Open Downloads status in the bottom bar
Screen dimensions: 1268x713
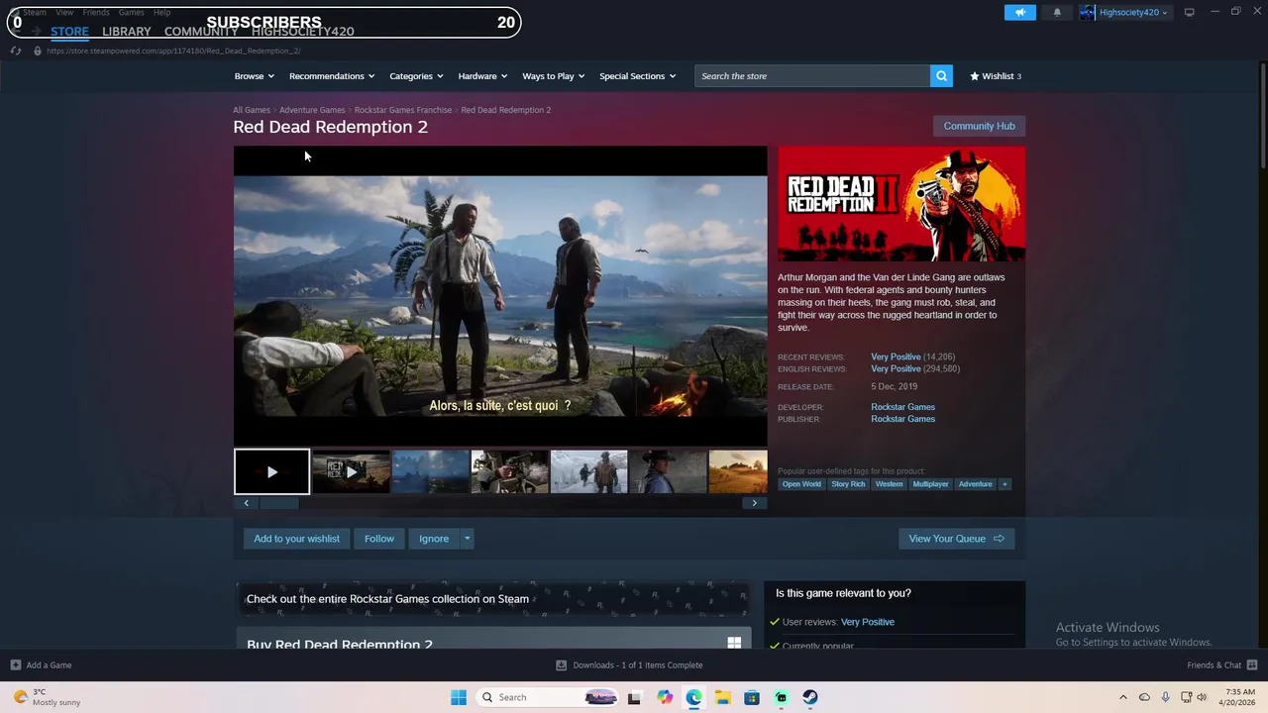point(629,665)
